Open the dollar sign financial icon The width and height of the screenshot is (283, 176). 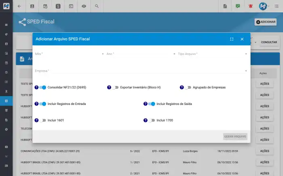[58, 6]
